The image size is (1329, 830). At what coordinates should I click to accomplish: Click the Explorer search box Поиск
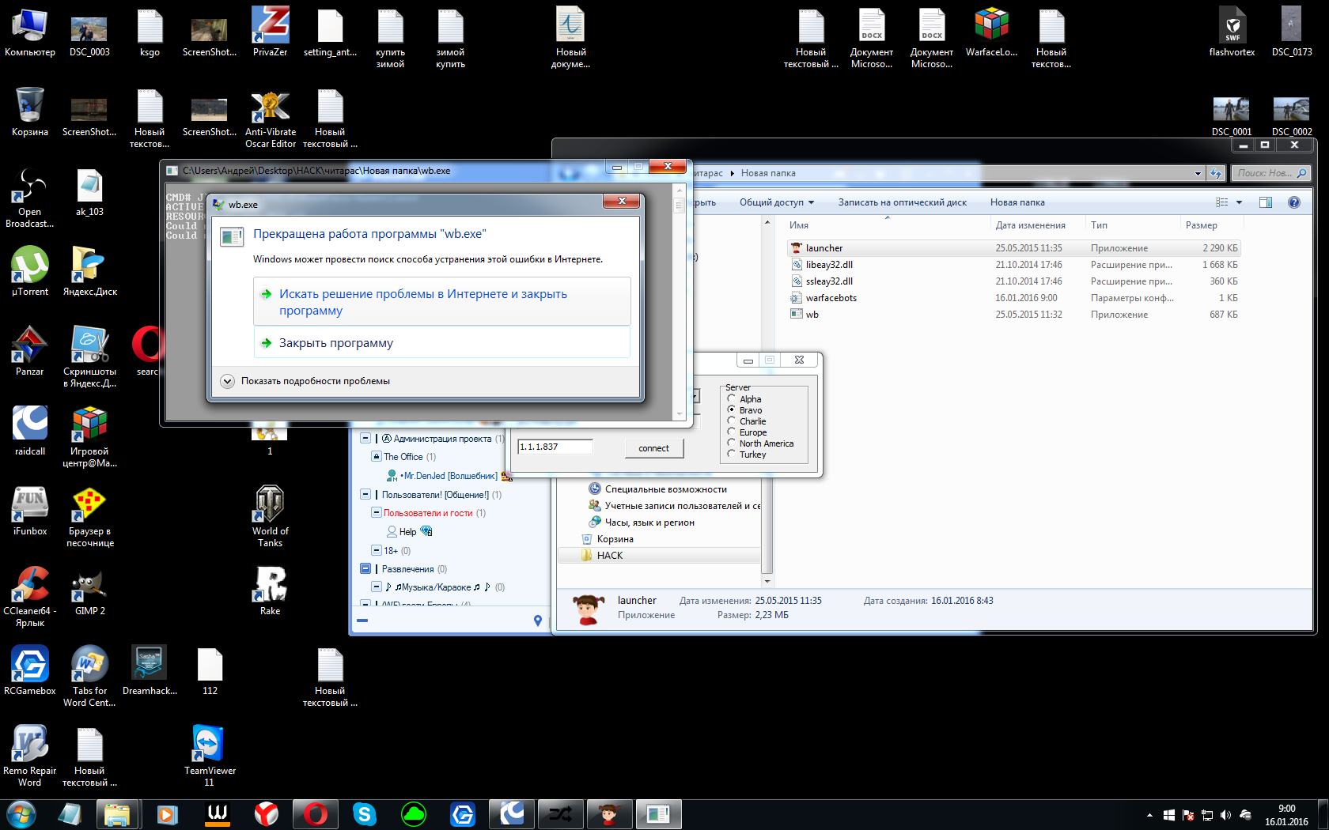coord(1270,173)
